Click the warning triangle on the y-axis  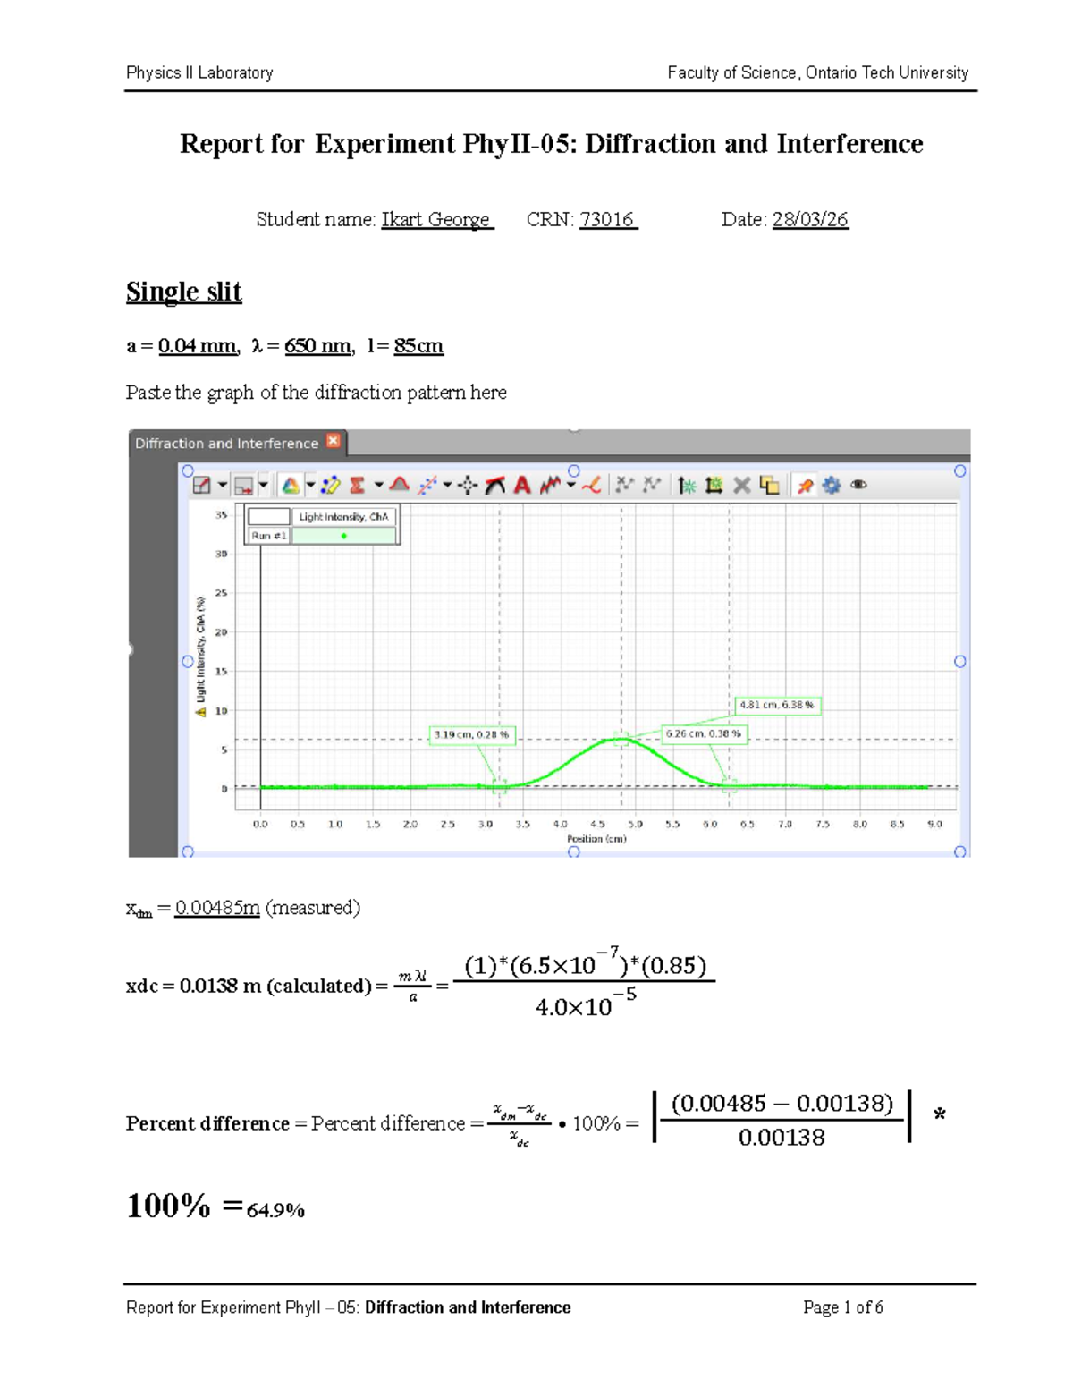click(201, 712)
